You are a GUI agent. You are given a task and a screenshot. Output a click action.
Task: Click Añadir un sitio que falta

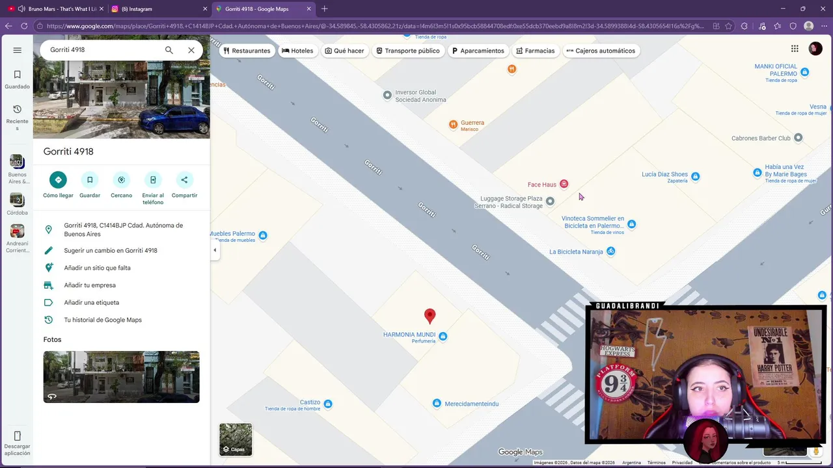(x=122, y=268)
